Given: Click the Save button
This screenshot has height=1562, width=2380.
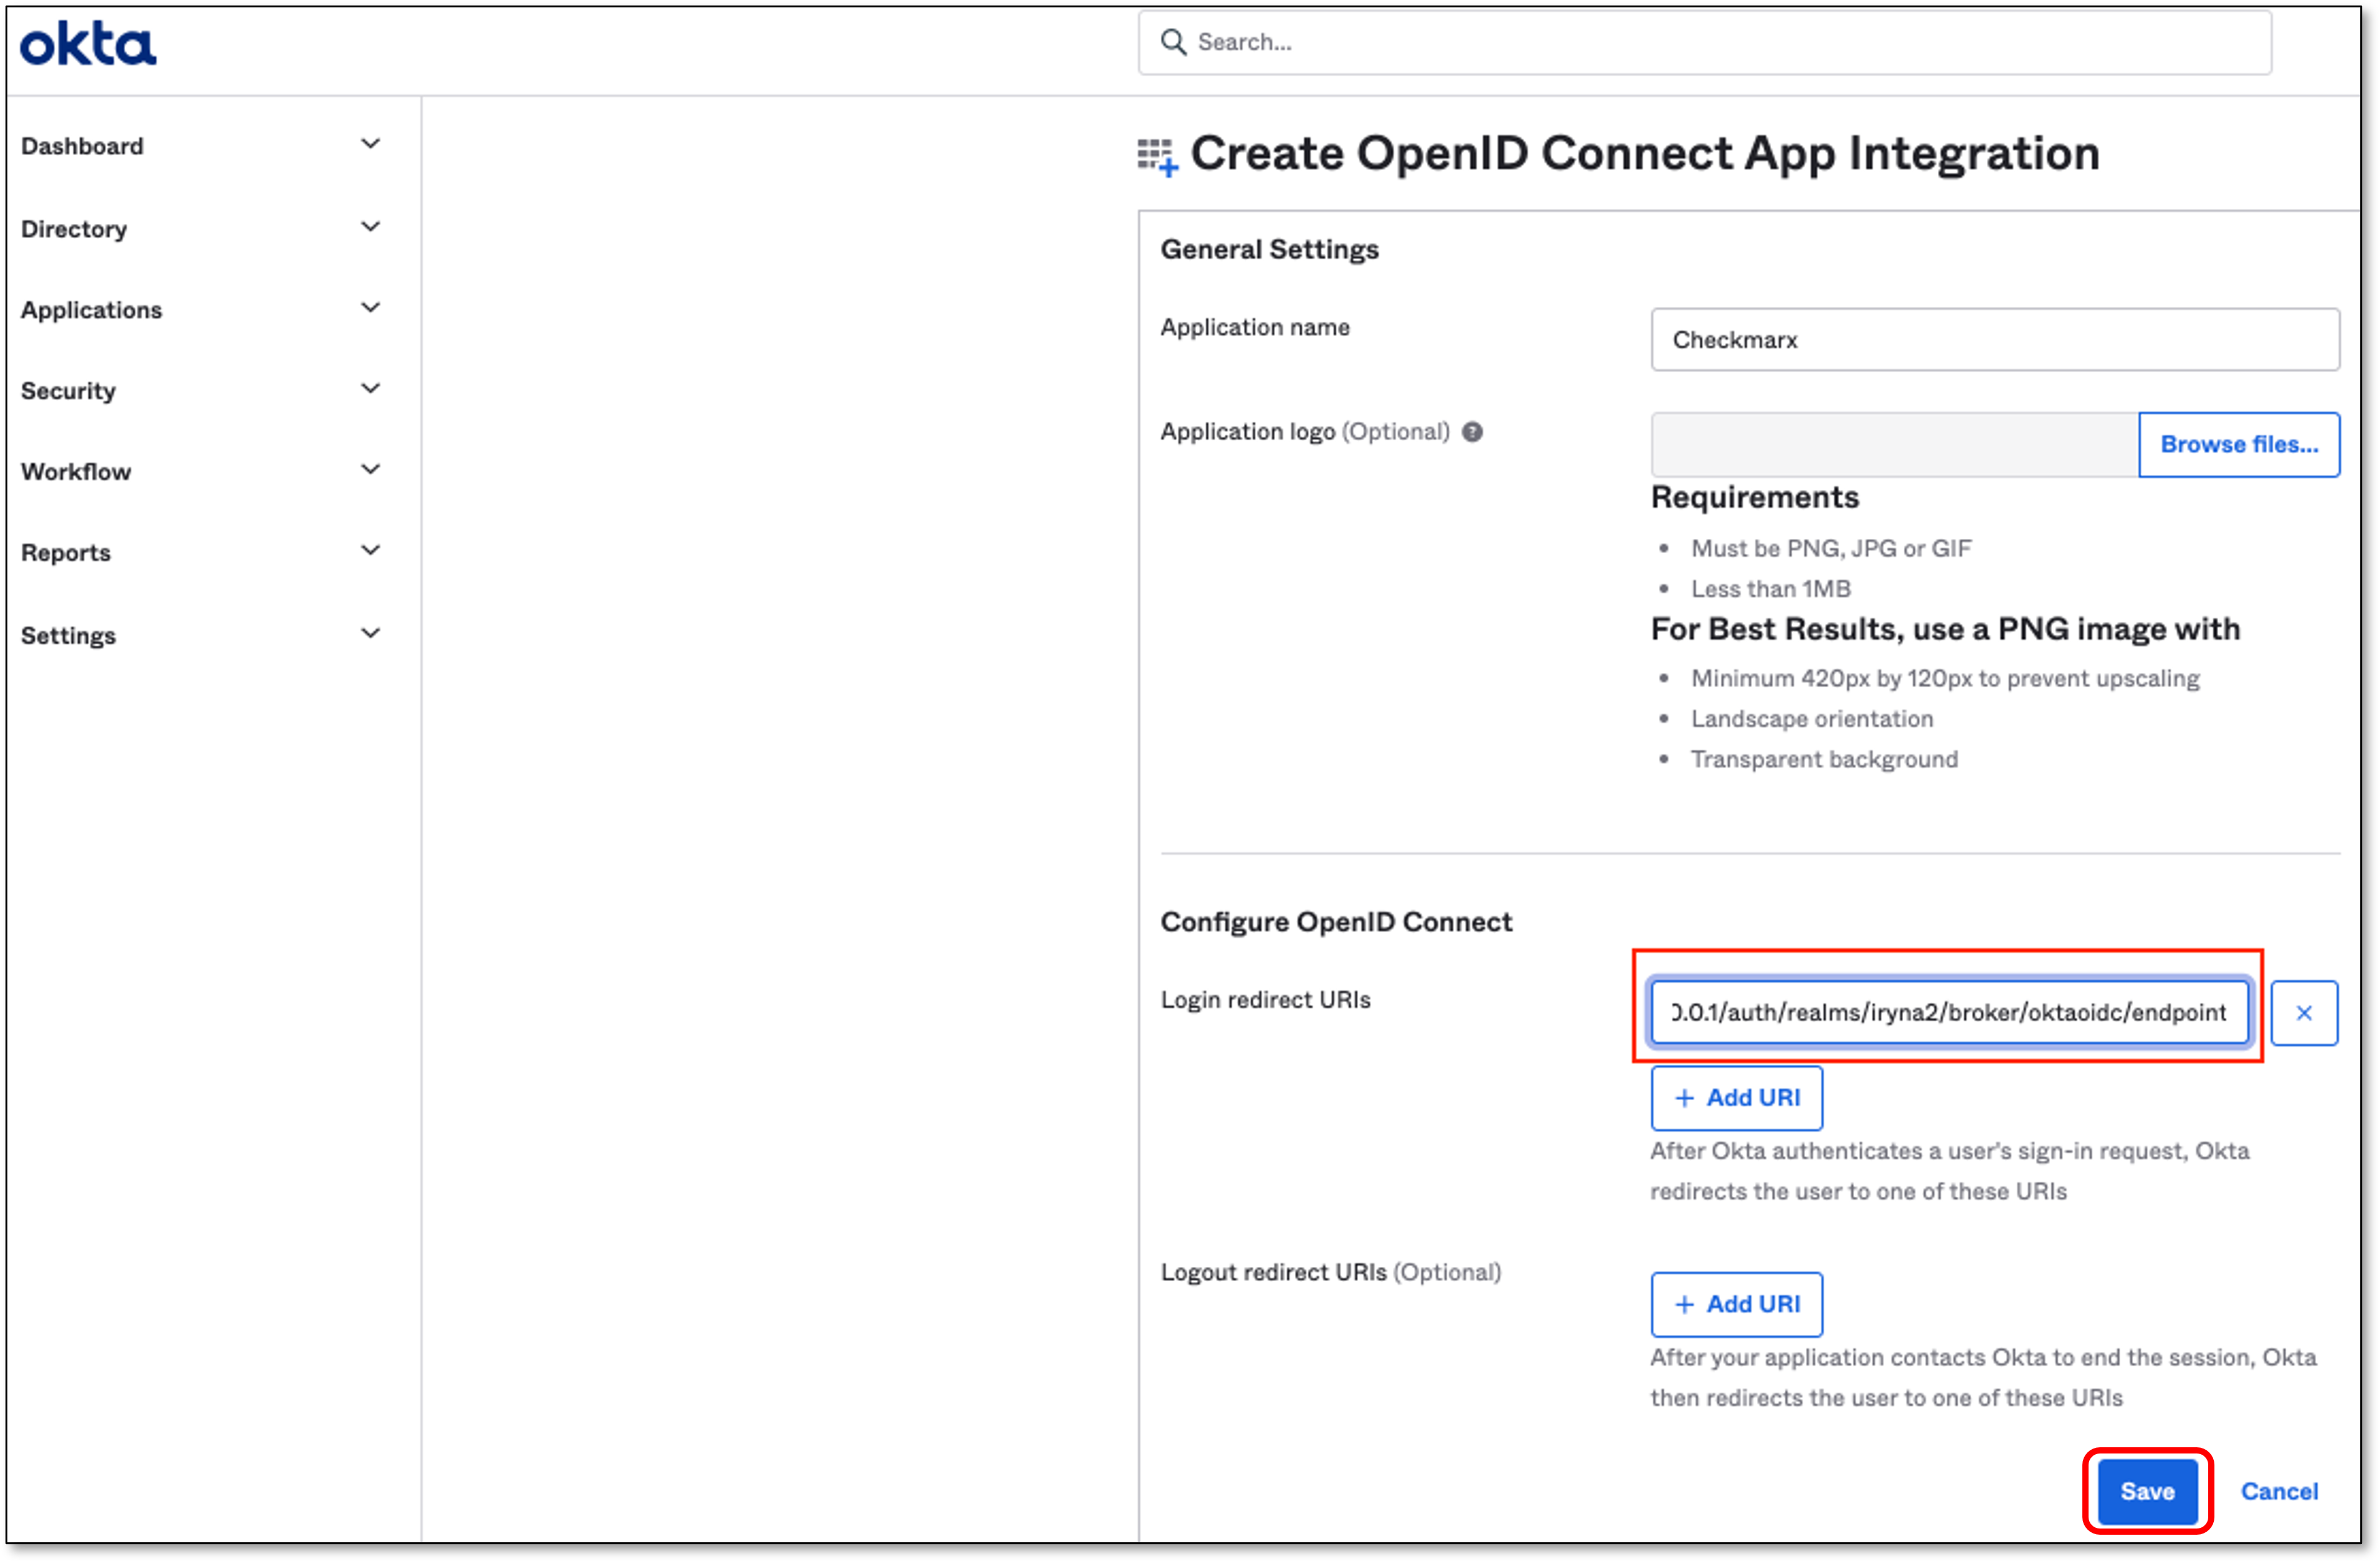Looking at the screenshot, I should [2147, 1492].
